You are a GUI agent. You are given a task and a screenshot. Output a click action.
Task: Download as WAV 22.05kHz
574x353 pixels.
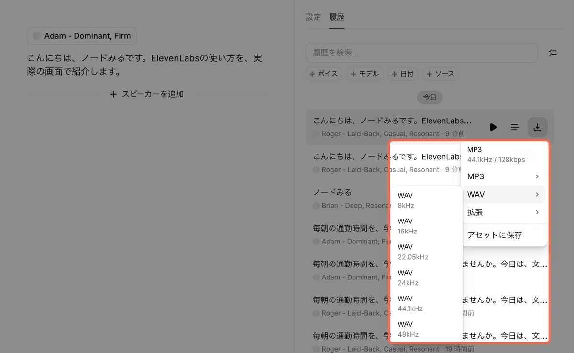point(427,252)
